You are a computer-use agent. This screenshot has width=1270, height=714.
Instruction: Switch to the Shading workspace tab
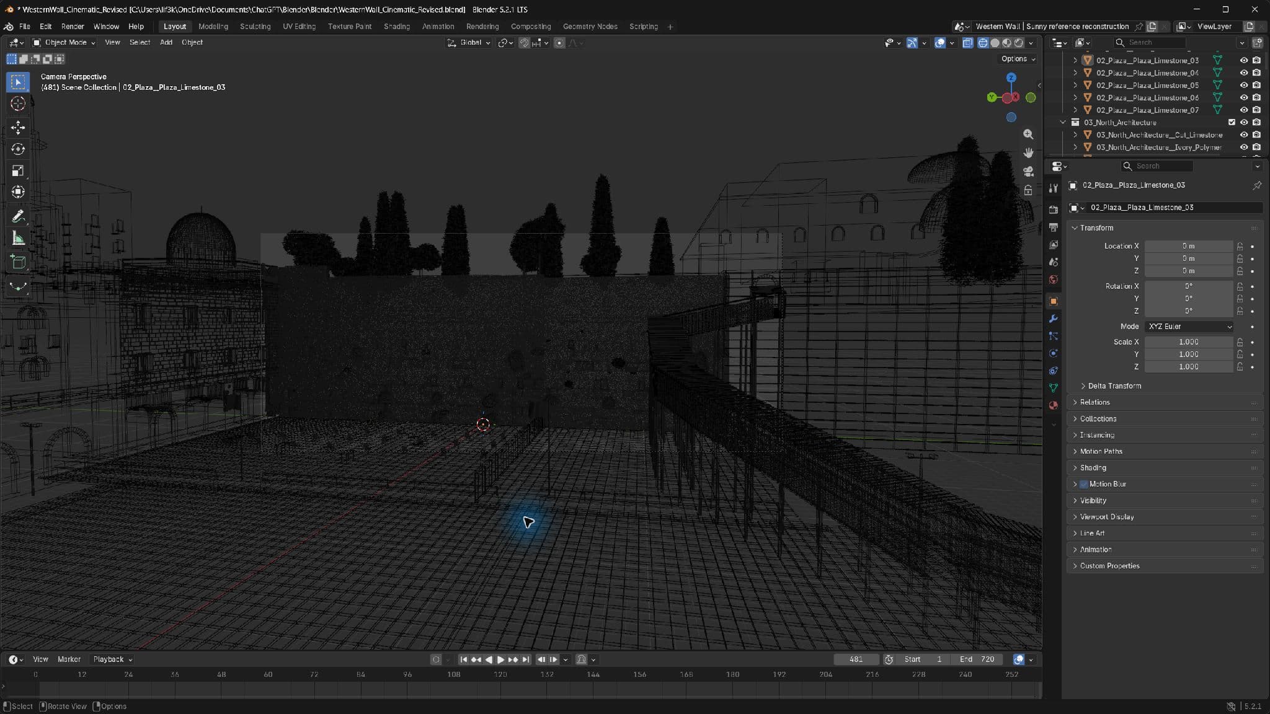[397, 27]
